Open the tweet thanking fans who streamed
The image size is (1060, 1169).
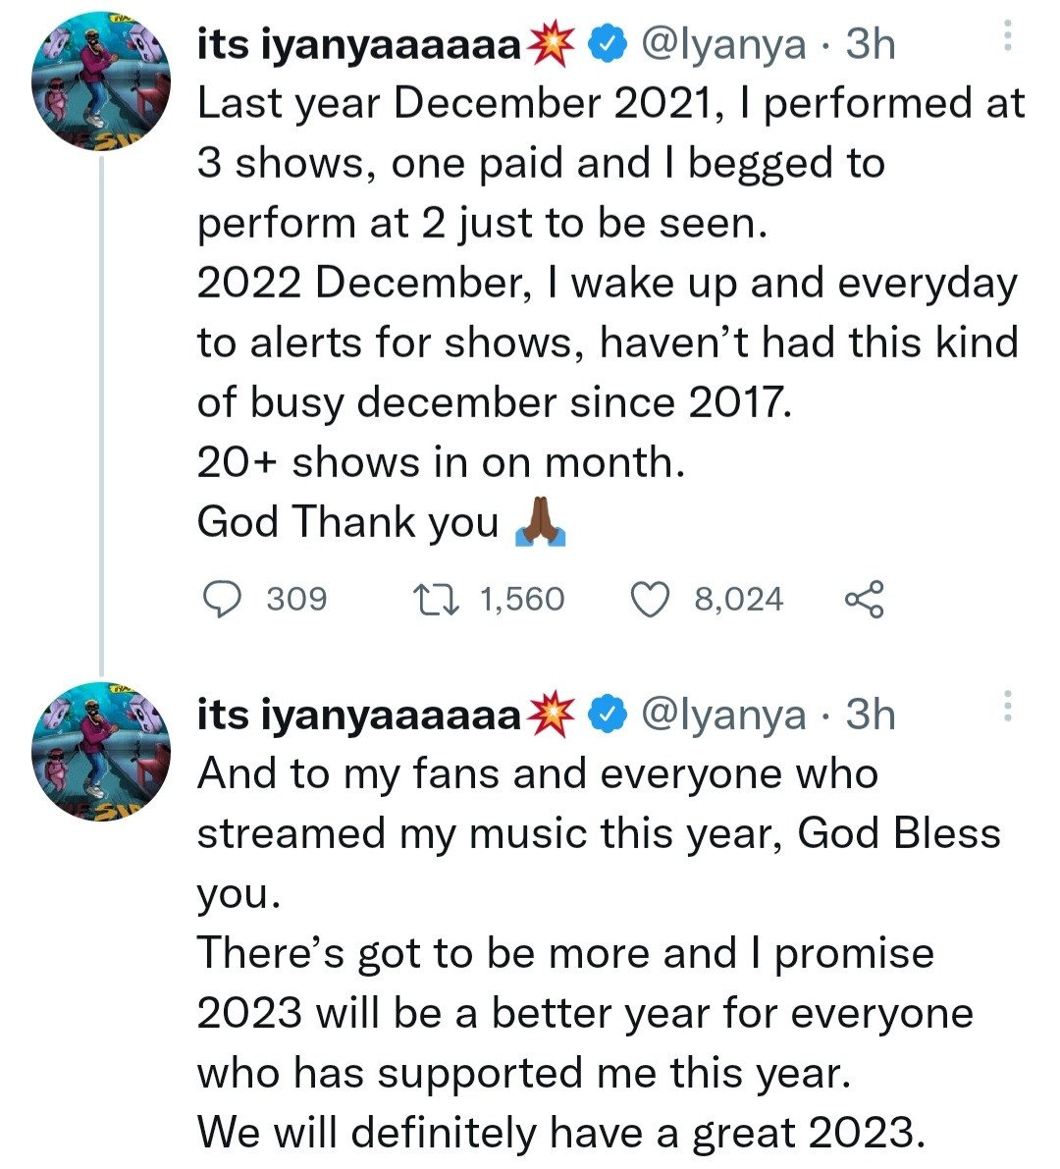click(x=589, y=952)
